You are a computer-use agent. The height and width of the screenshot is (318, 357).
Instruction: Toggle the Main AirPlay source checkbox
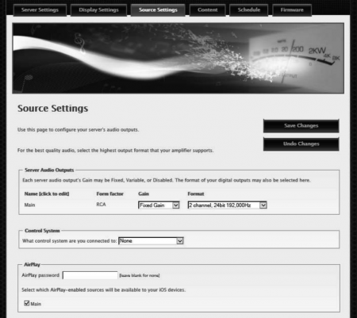coord(27,303)
